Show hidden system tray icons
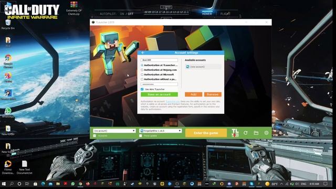Viewport: 336px width, 189px height. click(x=281, y=184)
